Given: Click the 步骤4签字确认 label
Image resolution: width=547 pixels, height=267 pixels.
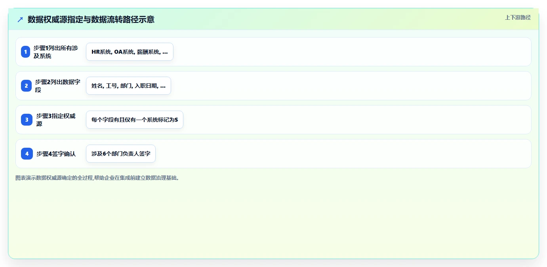Looking at the screenshot, I should point(56,154).
